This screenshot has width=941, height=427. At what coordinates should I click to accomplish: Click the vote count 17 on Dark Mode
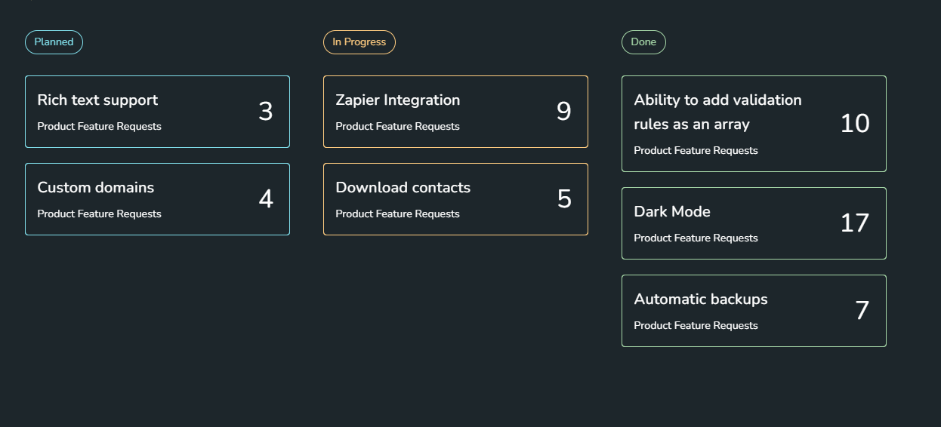[x=854, y=223]
